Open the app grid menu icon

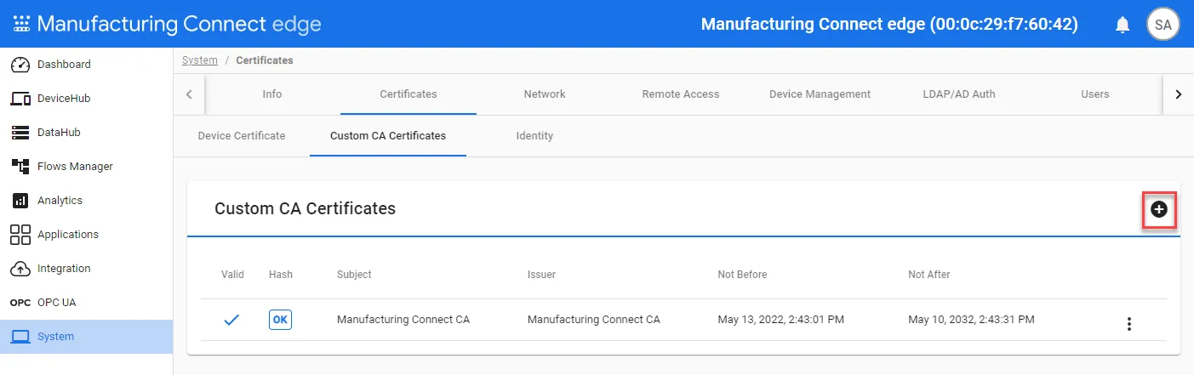pyautogui.click(x=20, y=24)
